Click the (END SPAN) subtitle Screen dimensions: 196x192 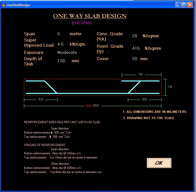tap(82, 23)
